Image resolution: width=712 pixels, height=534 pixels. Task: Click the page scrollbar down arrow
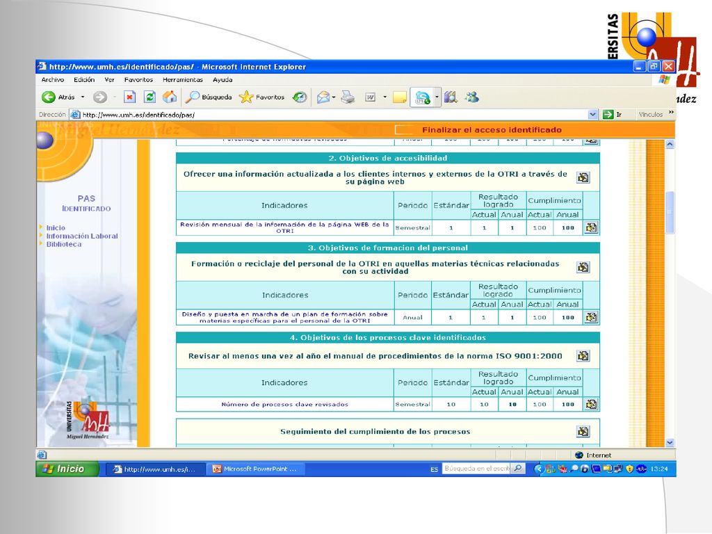click(x=670, y=442)
